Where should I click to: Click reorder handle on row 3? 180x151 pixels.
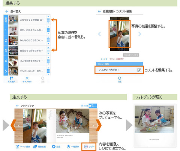48,50
